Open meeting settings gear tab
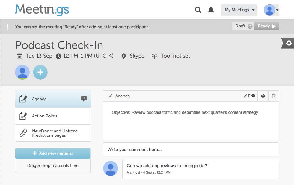Screen dimensions: 294x185 (288, 43)
